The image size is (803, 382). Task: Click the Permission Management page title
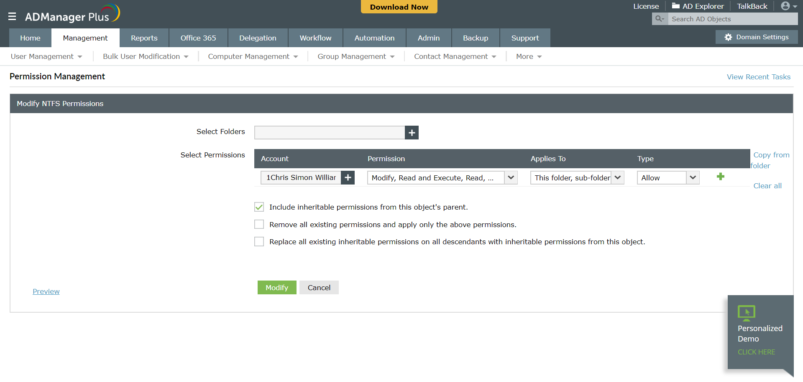57,76
